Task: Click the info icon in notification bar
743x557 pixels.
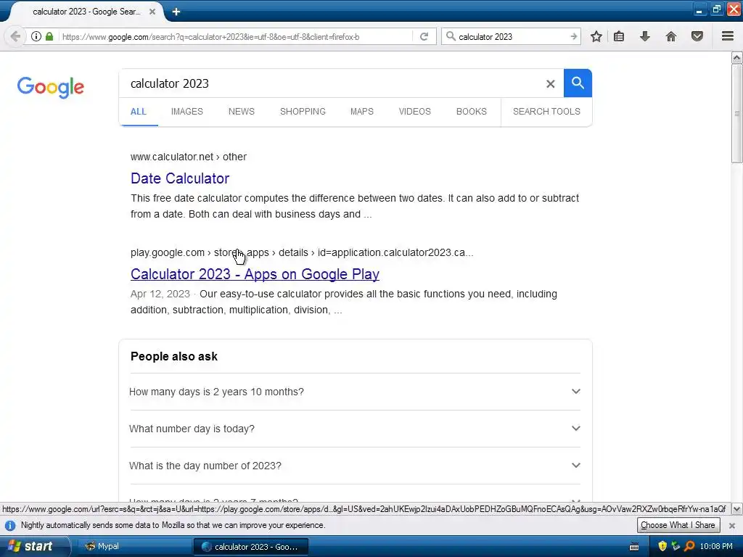Action: point(10,525)
